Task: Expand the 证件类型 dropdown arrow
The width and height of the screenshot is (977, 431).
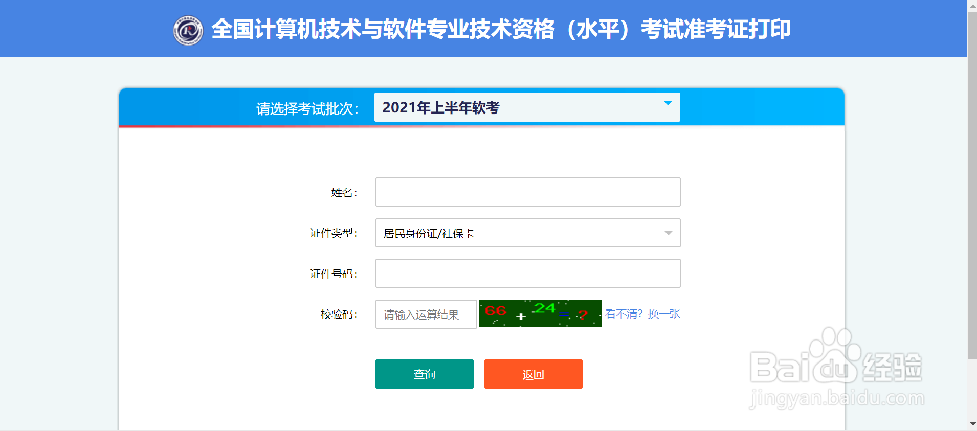Action: [668, 233]
